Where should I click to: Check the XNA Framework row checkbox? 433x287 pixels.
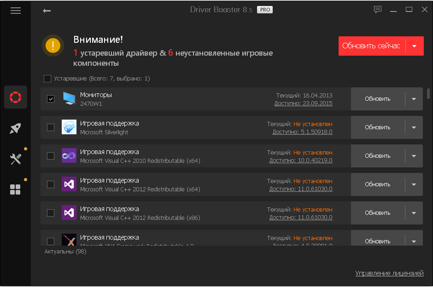click(51, 241)
